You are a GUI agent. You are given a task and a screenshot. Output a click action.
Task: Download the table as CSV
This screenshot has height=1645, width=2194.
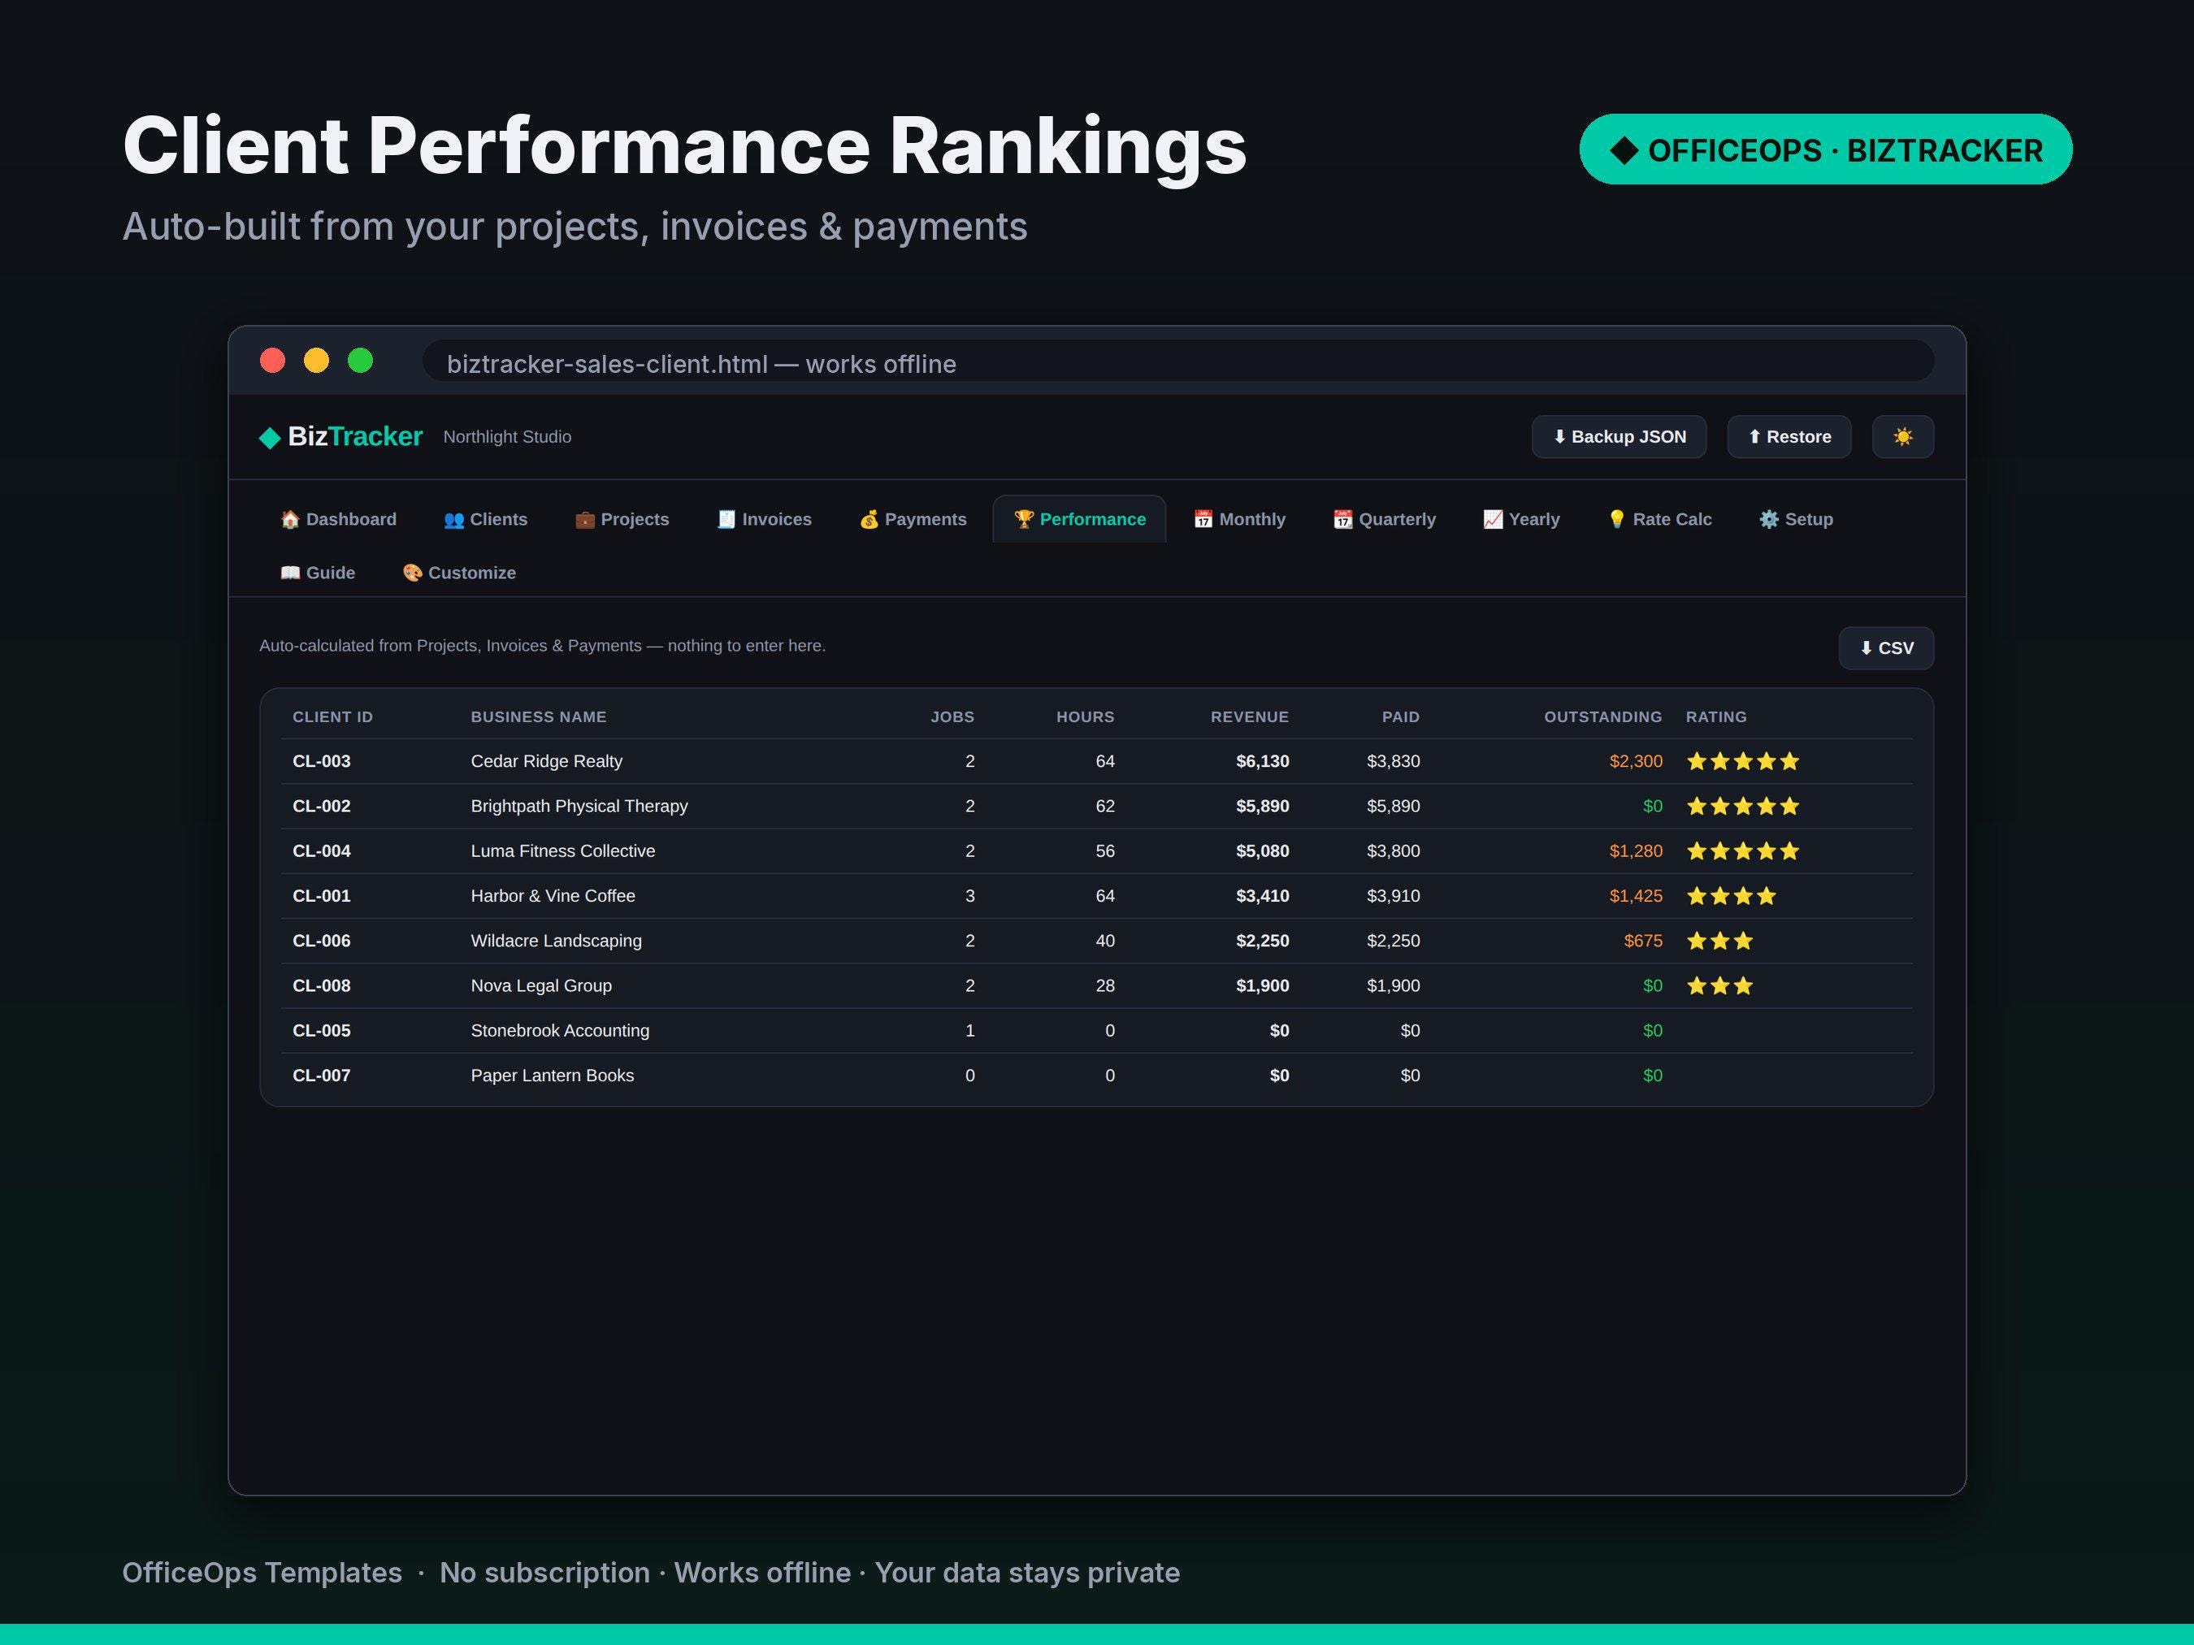pyautogui.click(x=1885, y=647)
